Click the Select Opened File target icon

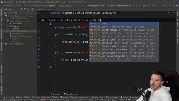click(22, 9)
